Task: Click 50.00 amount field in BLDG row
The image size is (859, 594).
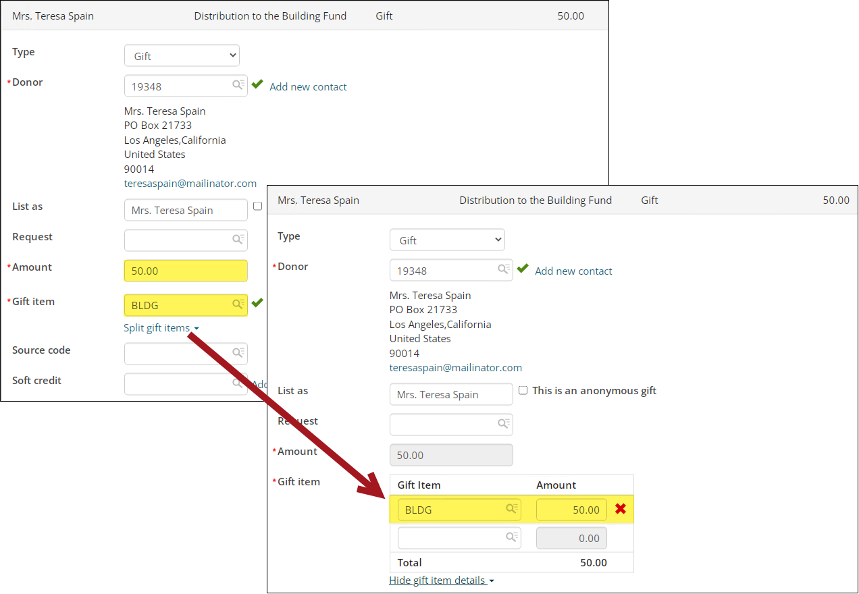Action: click(x=571, y=510)
